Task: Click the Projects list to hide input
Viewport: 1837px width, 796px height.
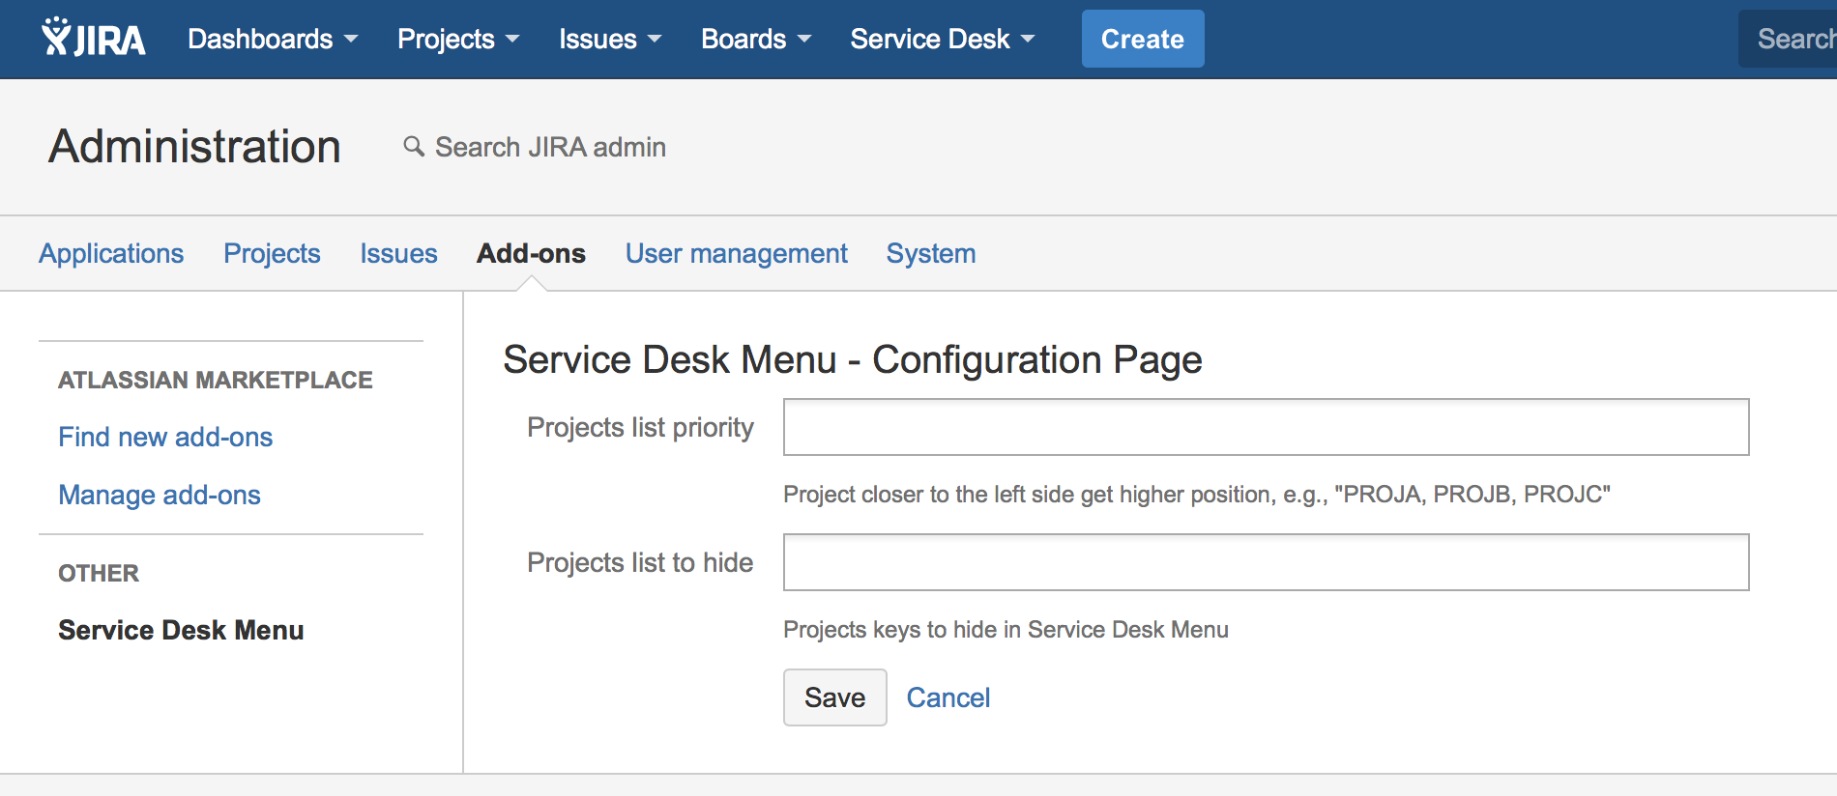Action: click(x=1266, y=562)
